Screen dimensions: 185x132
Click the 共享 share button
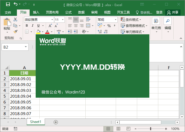(x=173, y=12)
